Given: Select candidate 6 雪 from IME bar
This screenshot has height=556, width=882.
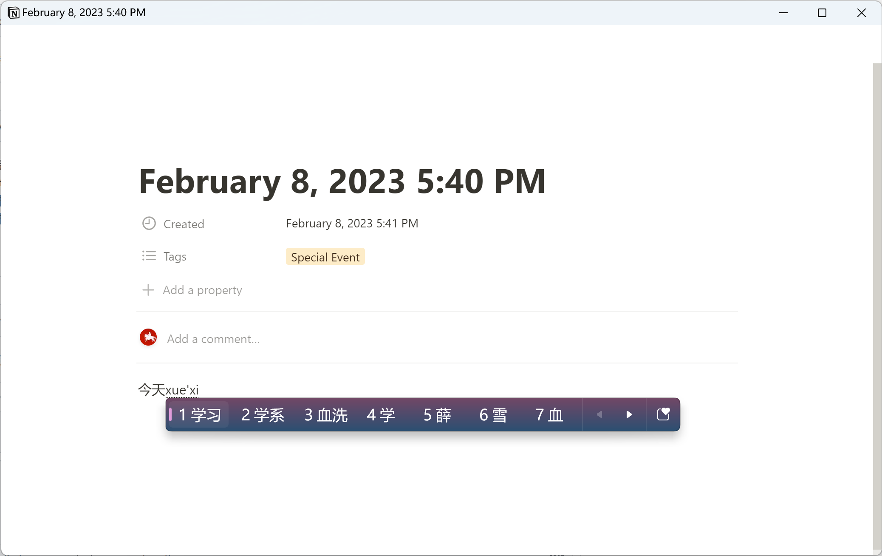Looking at the screenshot, I should [x=493, y=414].
